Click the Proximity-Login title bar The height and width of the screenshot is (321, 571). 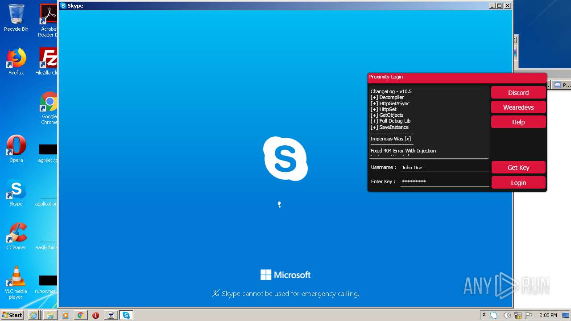click(457, 77)
